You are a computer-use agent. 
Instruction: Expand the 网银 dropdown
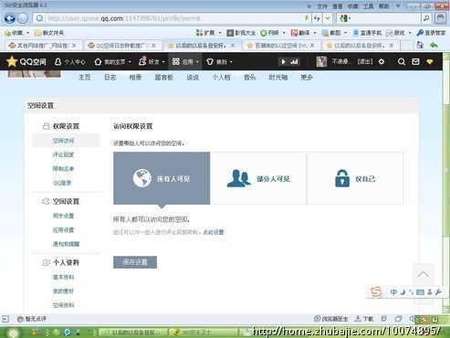(284, 33)
